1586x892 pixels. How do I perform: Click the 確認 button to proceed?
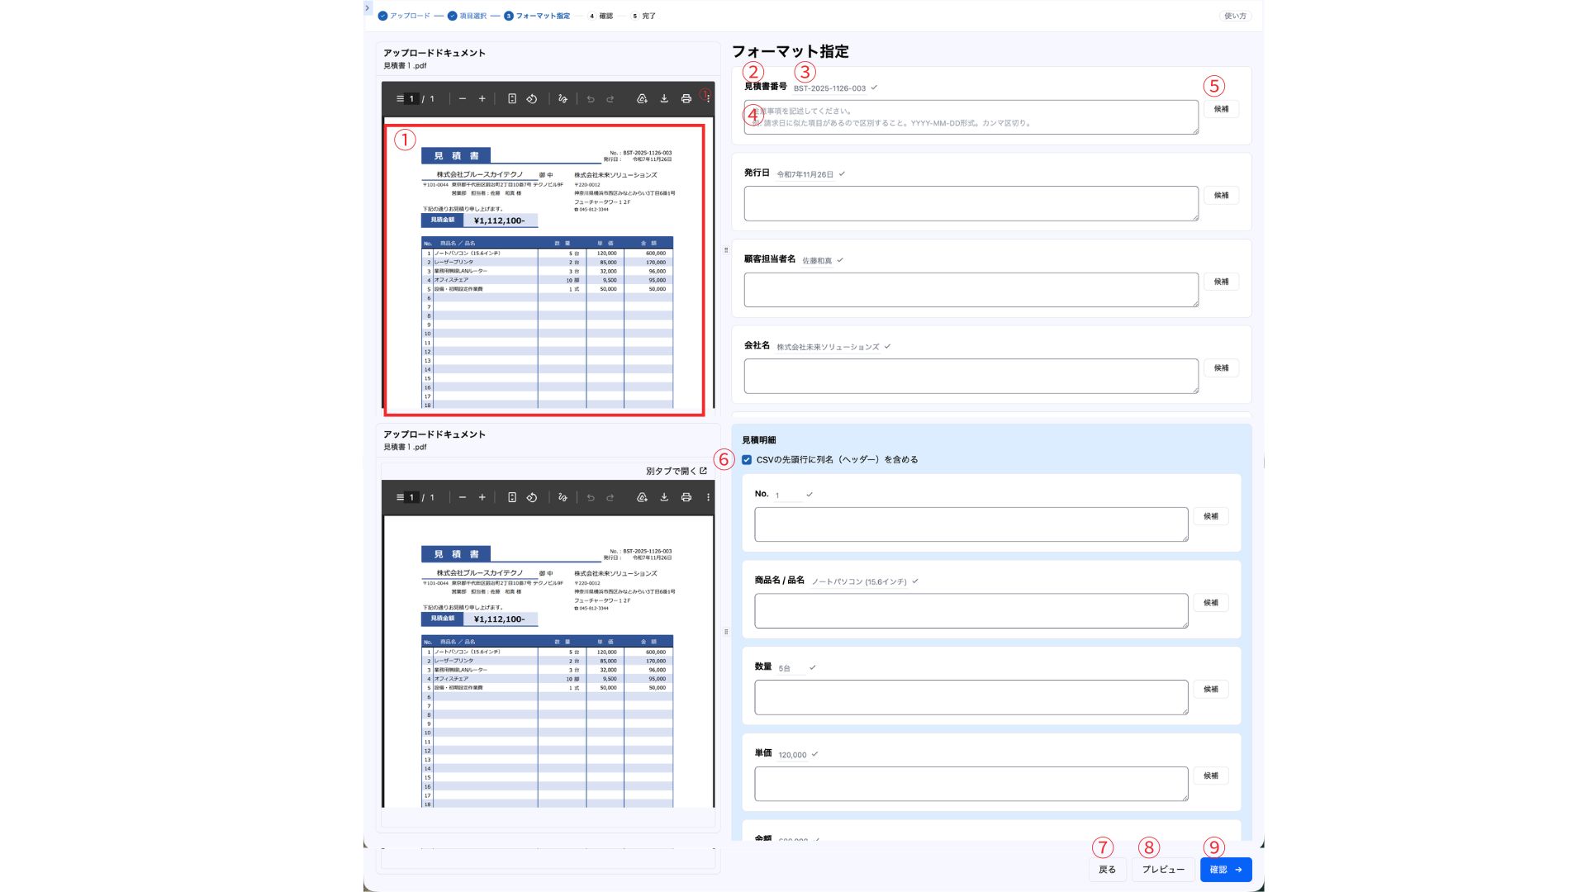pyautogui.click(x=1226, y=870)
